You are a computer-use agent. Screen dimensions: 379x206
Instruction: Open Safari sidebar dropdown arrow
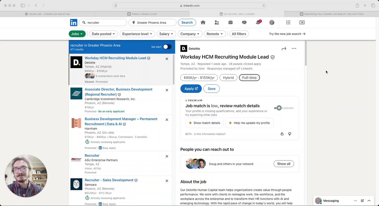click(29, 5)
